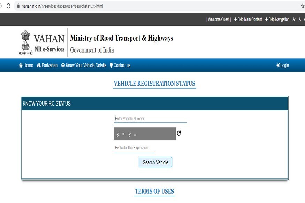The image size is (305, 203).
Task: Follow the Skip Main Content link
Action: click(248, 19)
